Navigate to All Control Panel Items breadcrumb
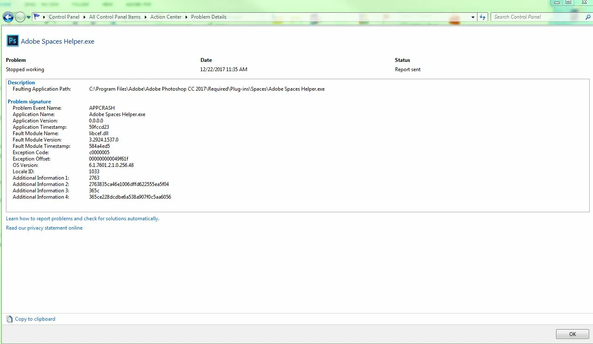 click(115, 17)
